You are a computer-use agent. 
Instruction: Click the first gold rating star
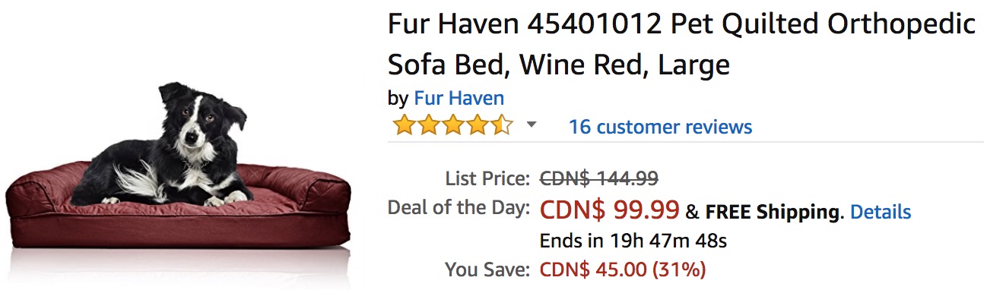click(x=405, y=125)
